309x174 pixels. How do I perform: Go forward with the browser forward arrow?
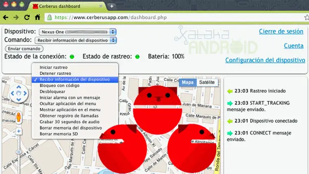[x=16, y=17]
